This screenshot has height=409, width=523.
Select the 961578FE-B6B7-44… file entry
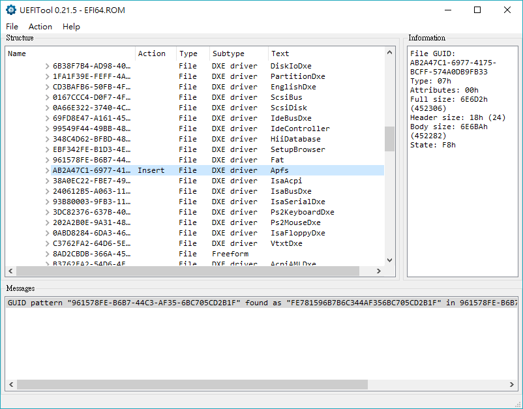(92, 160)
